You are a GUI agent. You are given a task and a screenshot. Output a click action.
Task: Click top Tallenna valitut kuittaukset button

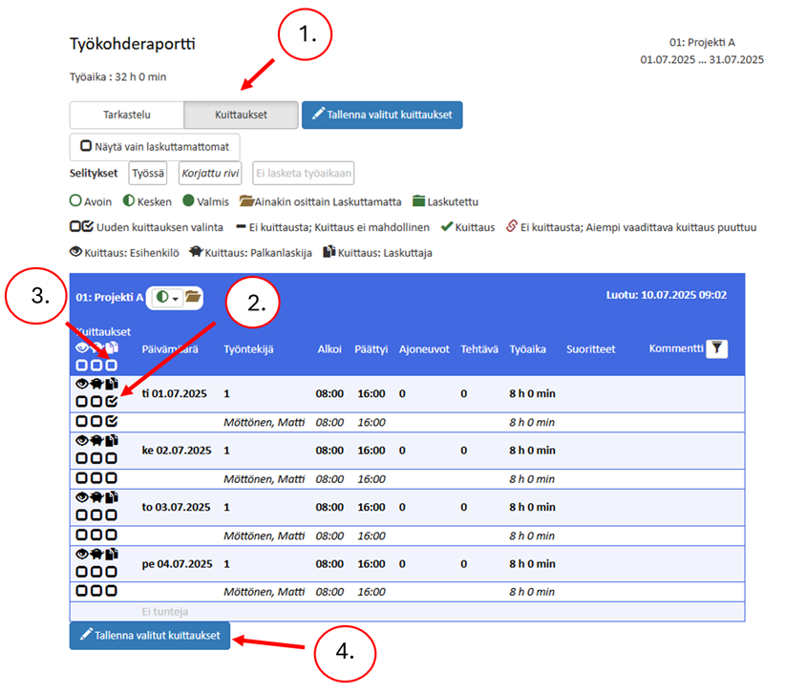(382, 115)
